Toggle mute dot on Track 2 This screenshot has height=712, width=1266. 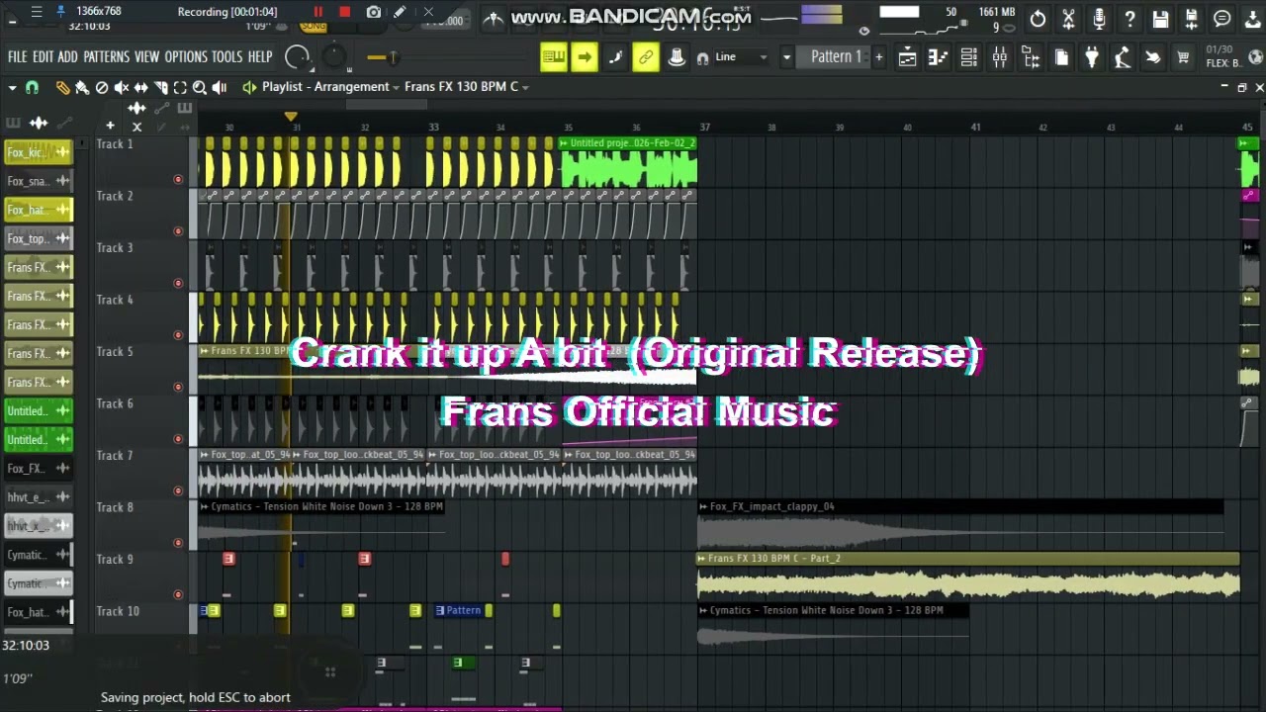tap(178, 231)
